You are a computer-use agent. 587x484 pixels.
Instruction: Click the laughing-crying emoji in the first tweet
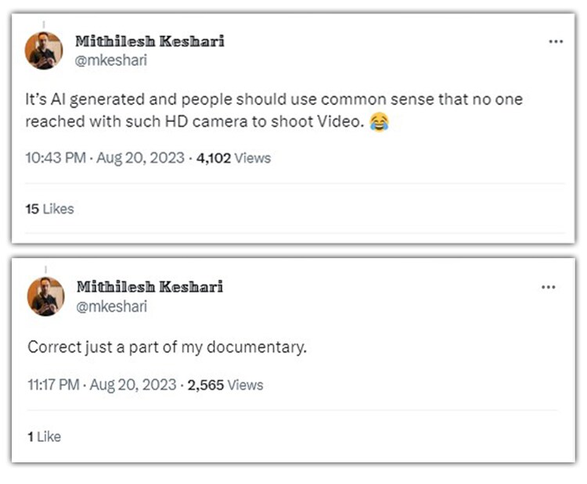point(379,122)
